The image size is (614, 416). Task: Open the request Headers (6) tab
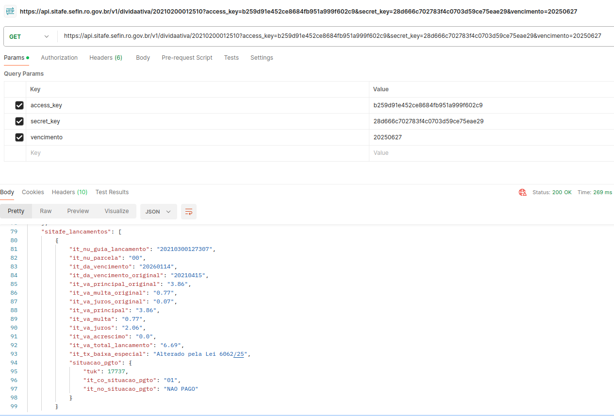click(x=105, y=58)
